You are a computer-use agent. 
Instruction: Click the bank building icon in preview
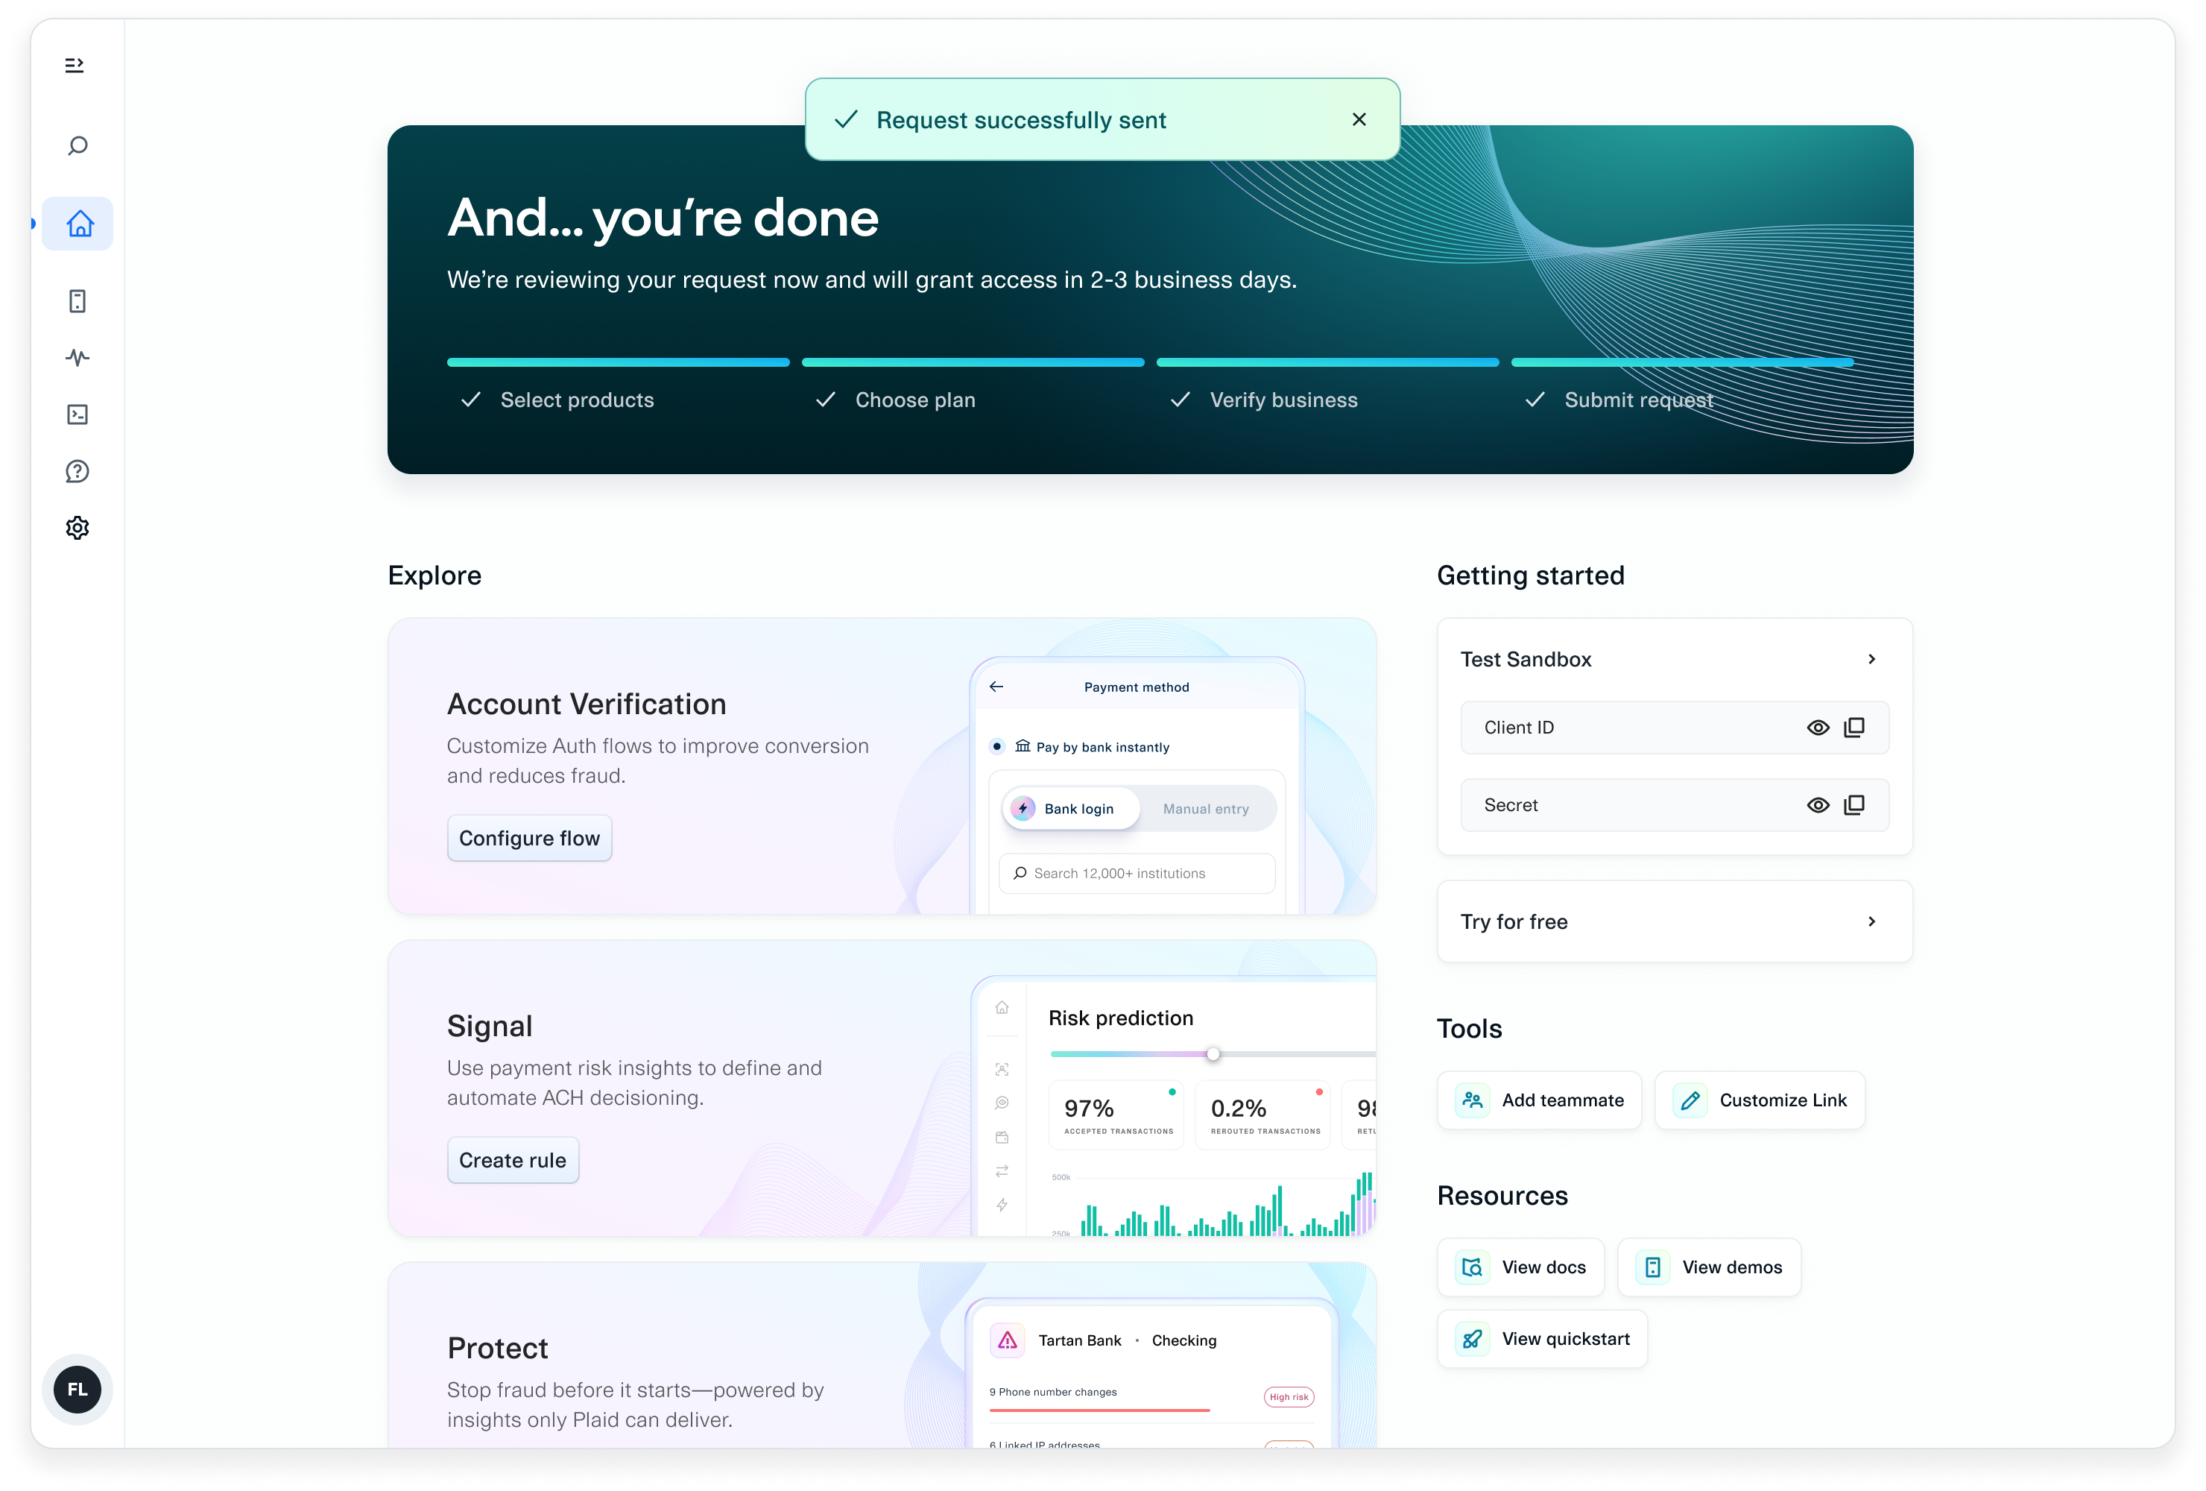pyautogui.click(x=1023, y=746)
